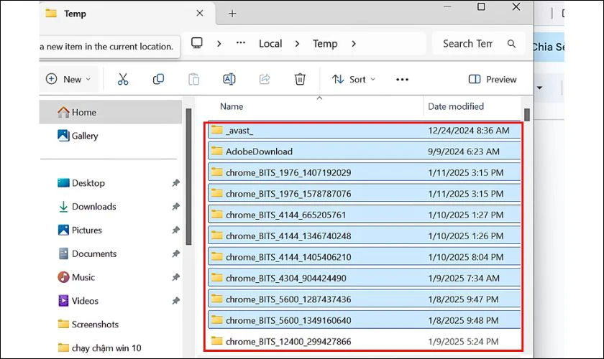
Task: Click date 1/9/2025 5:24 PM
Action: (463, 341)
